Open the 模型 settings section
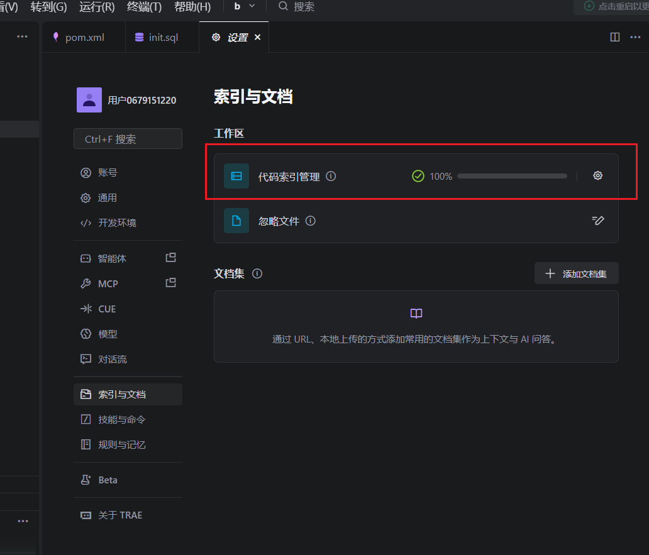This screenshot has width=649, height=555. pyautogui.click(x=128, y=334)
